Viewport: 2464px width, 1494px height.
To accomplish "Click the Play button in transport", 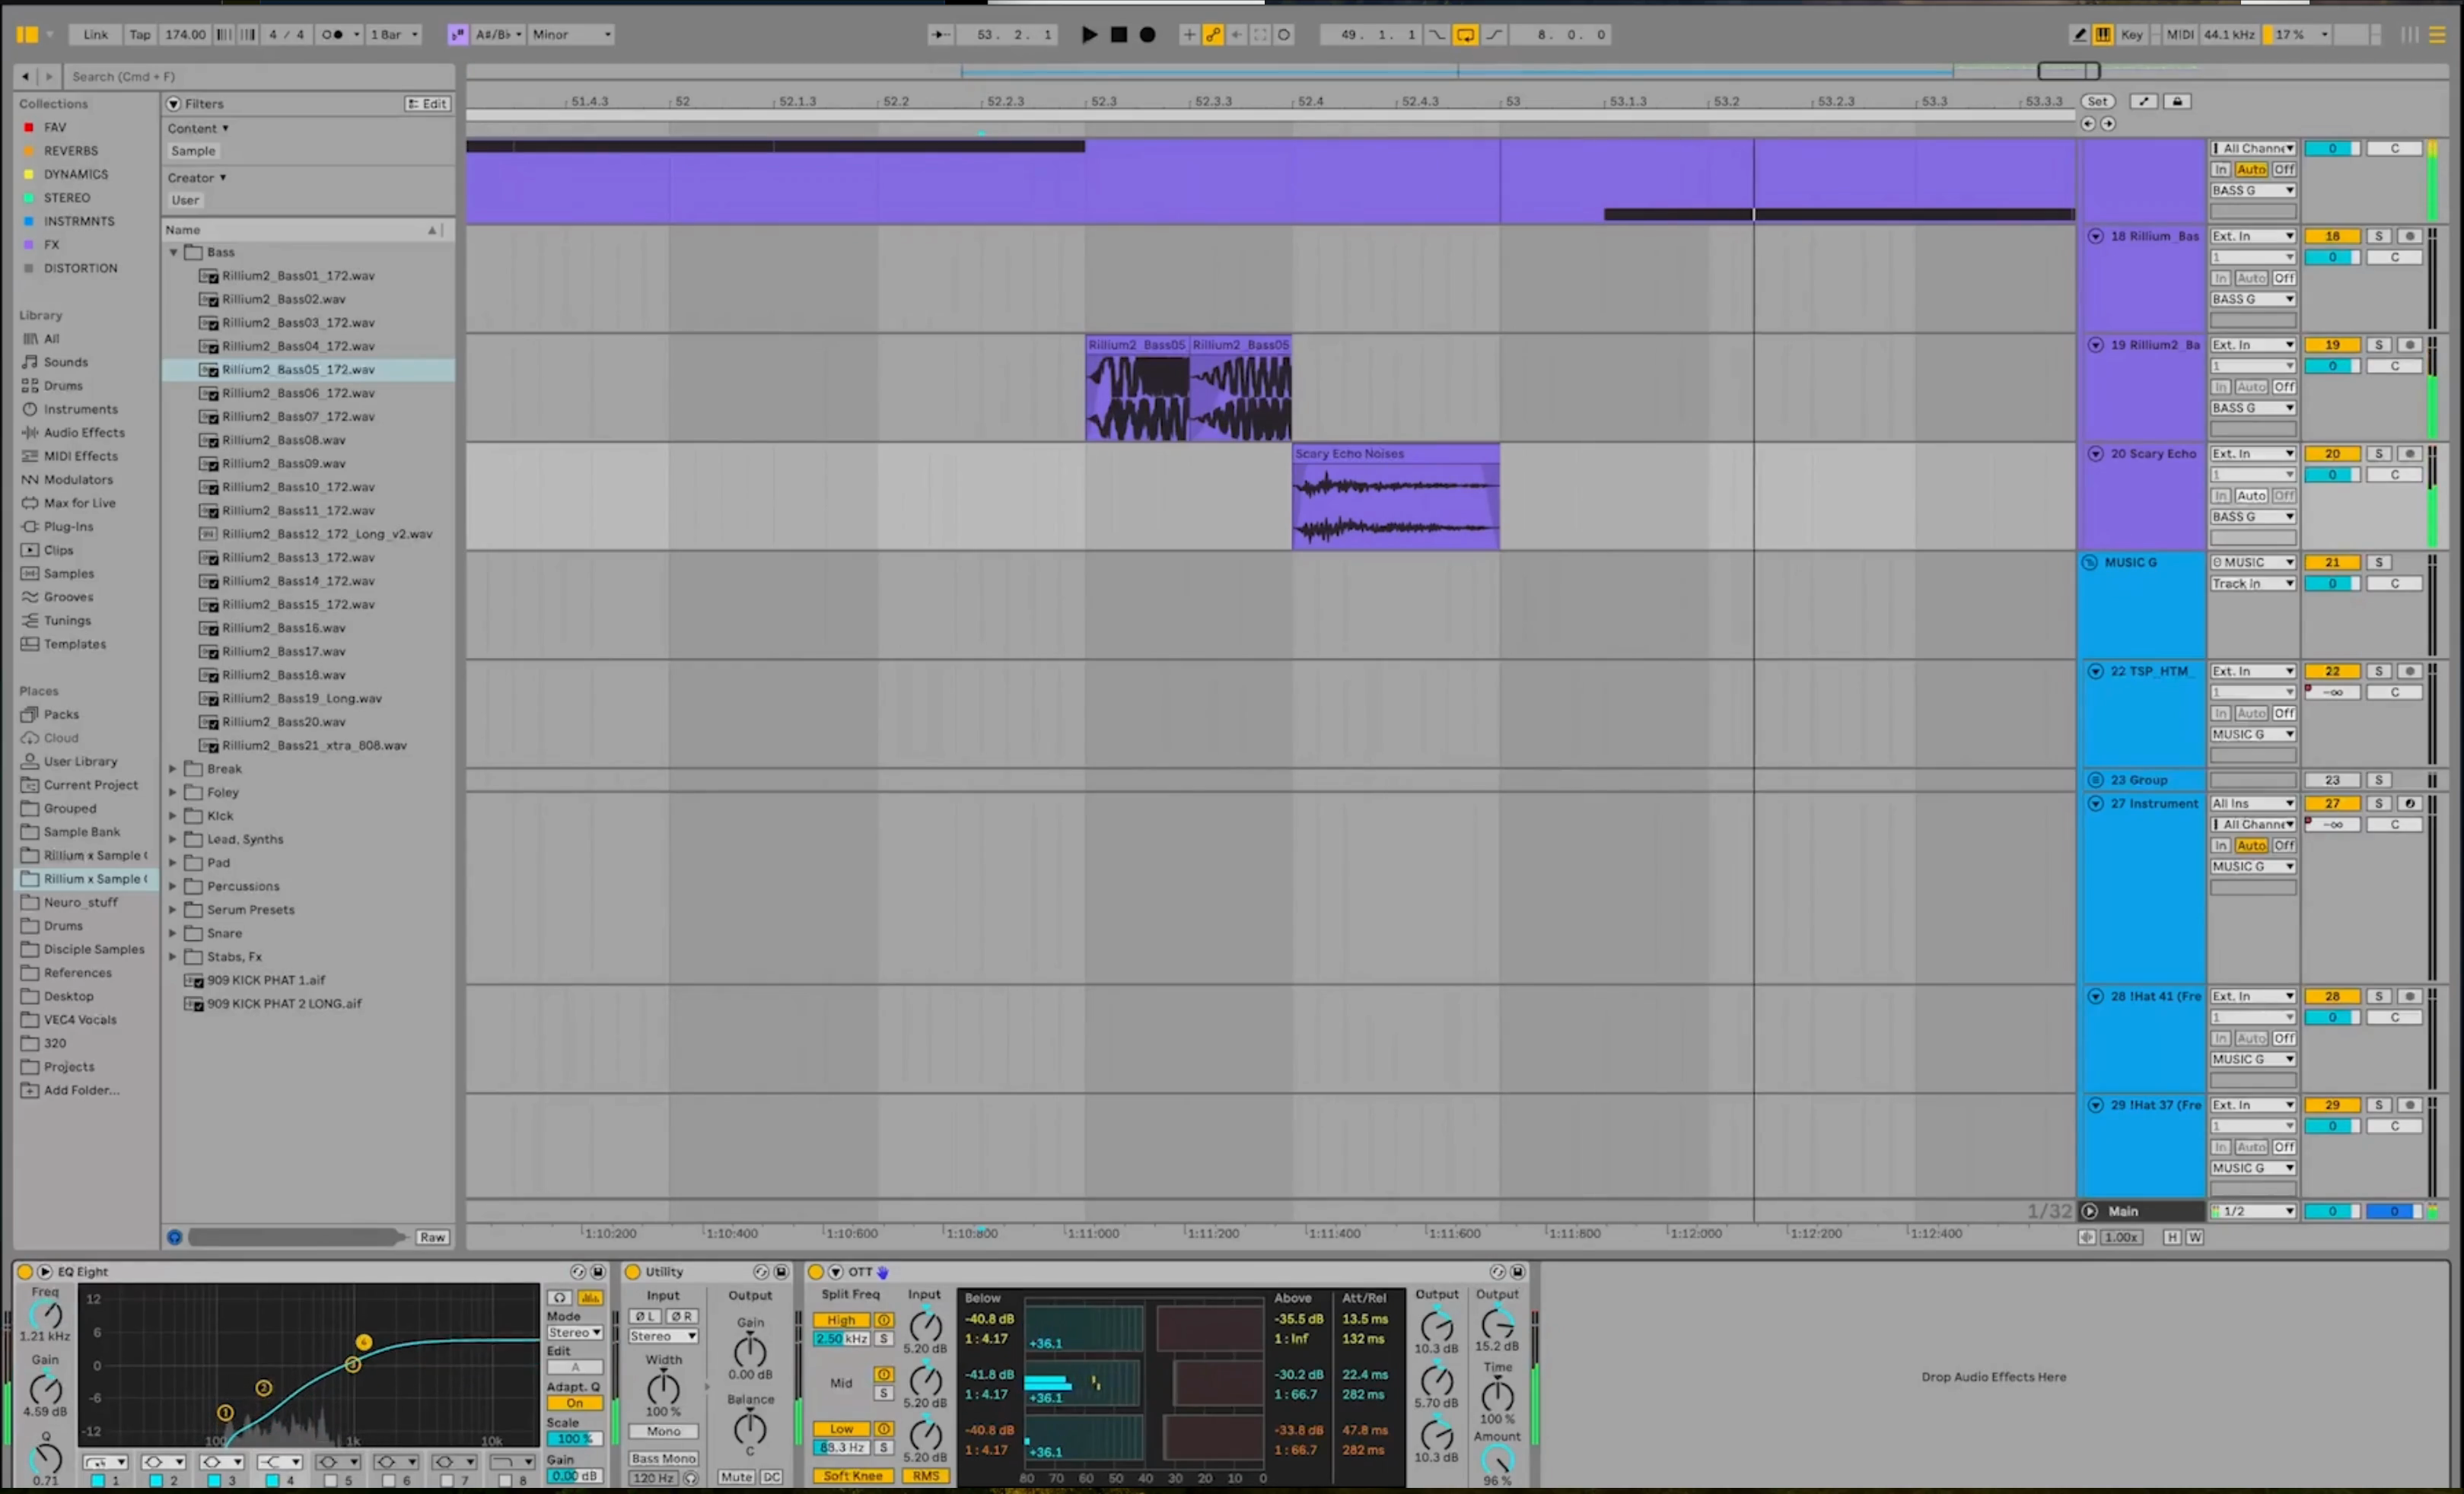I will (1089, 34).
